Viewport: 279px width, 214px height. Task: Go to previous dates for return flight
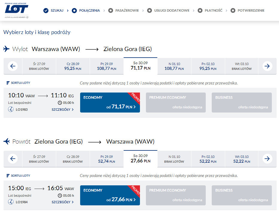(13, 158)
